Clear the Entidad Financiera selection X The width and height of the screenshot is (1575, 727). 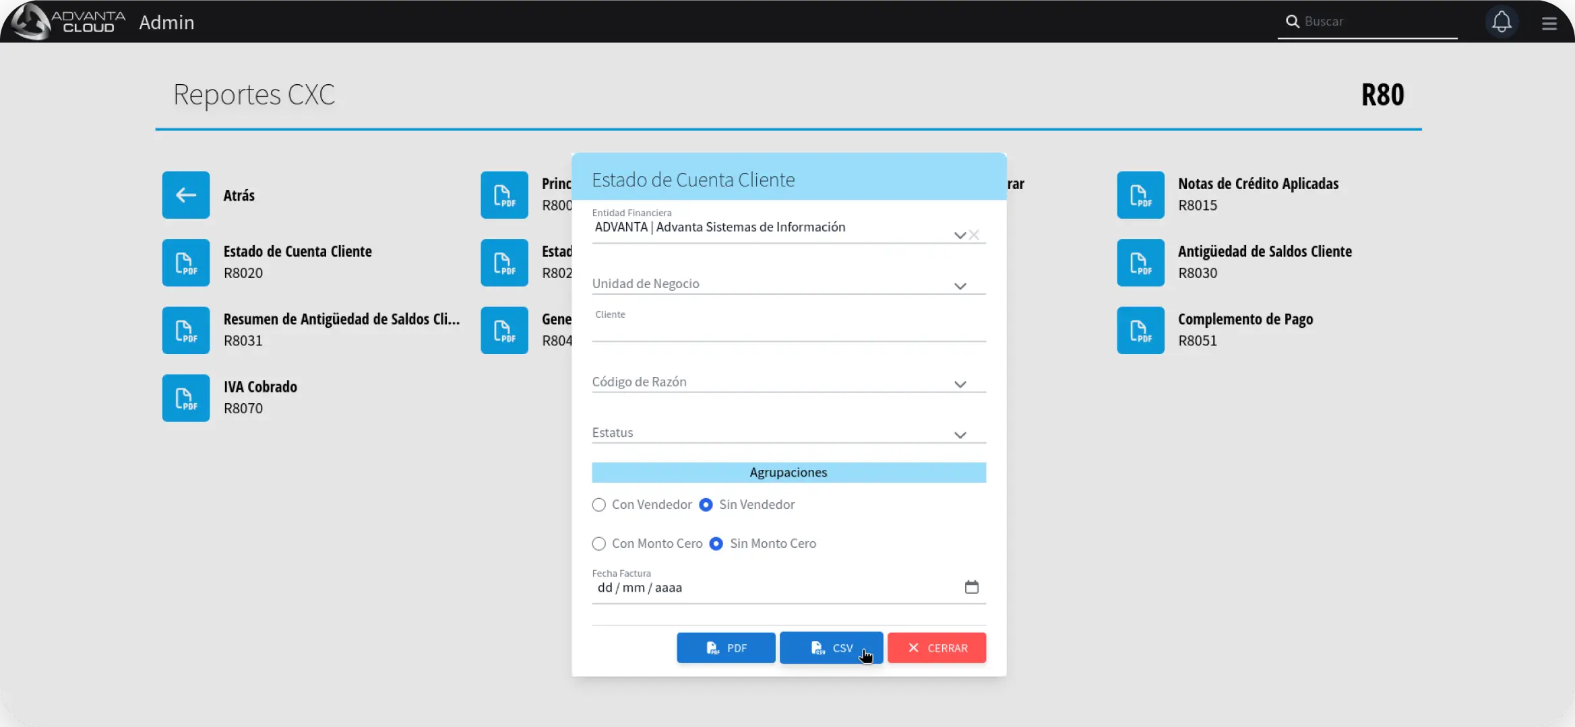[x=974, y=235]
